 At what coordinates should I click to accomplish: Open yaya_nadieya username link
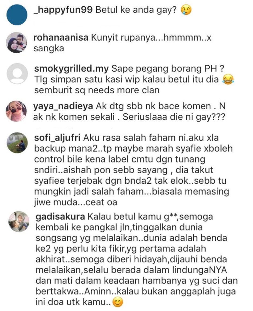63,106
